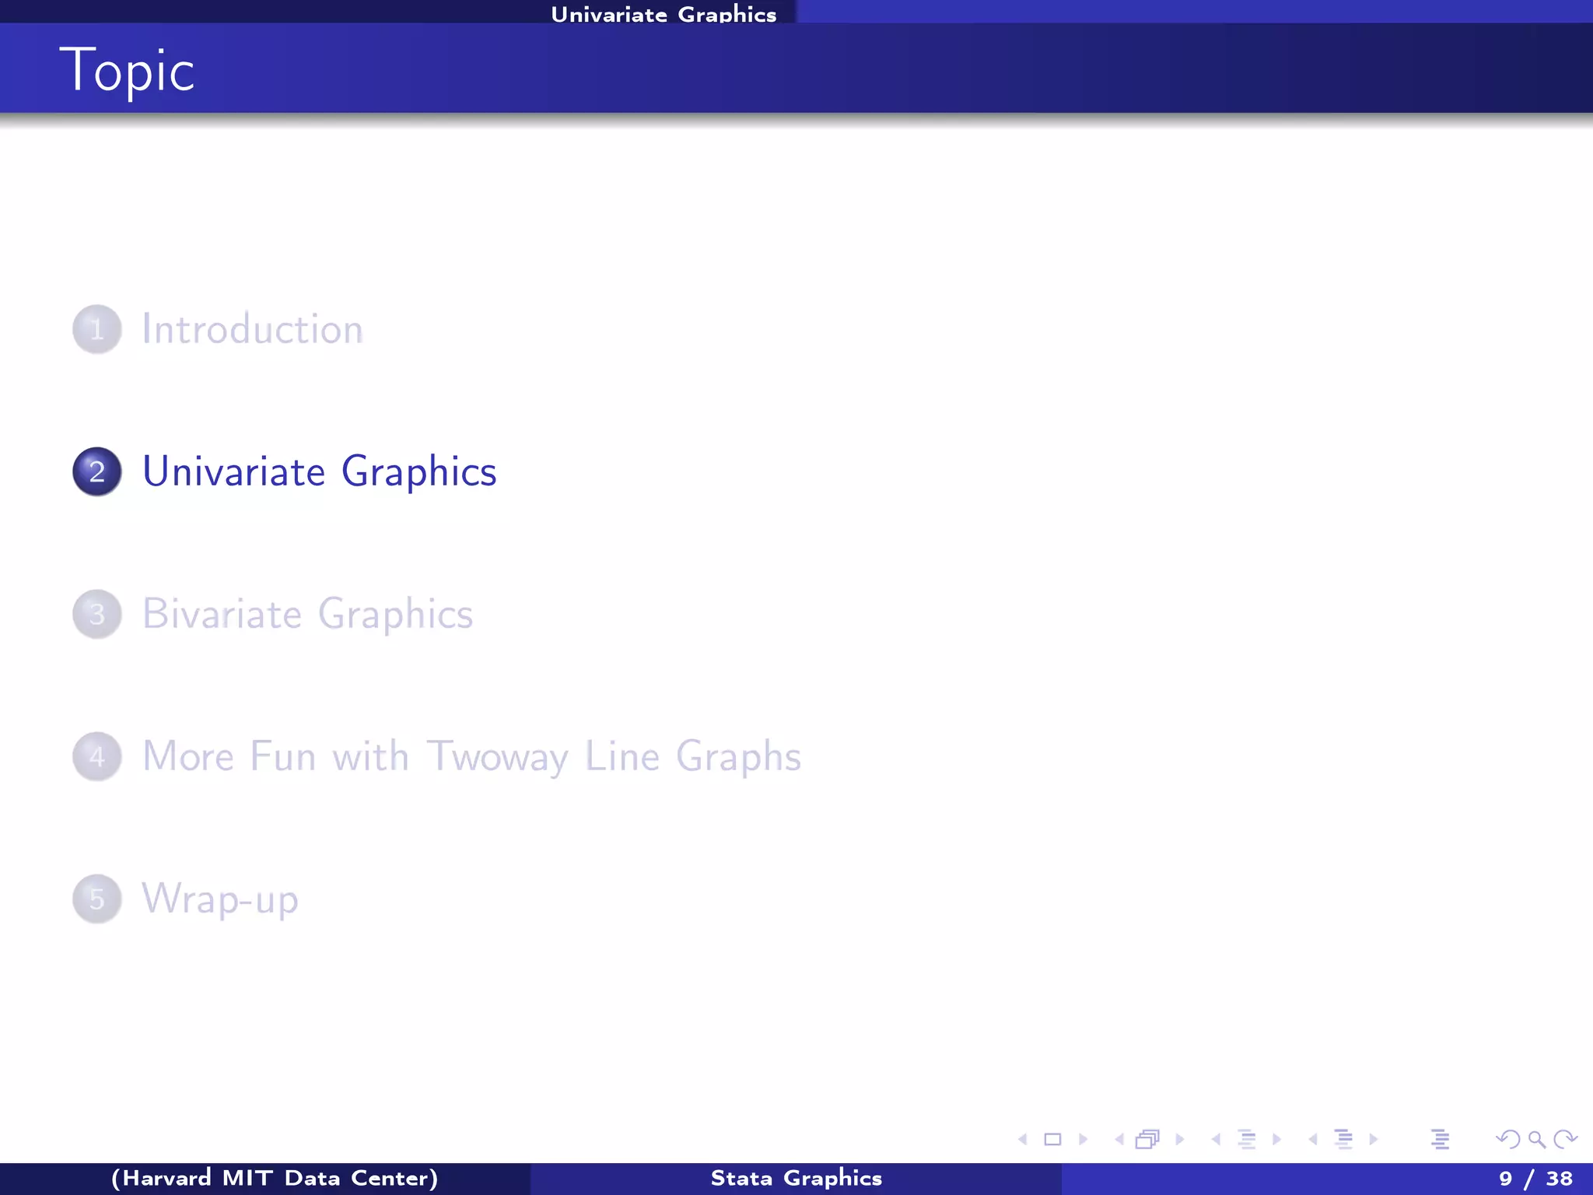This screenshot has width=1593, height=1195.
Task: Click the number 4 outline bullet
Action: pos(97,756)
